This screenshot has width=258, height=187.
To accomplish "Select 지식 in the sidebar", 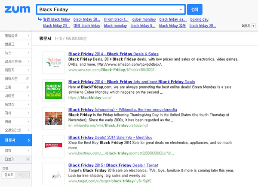I will click(16, 113).
